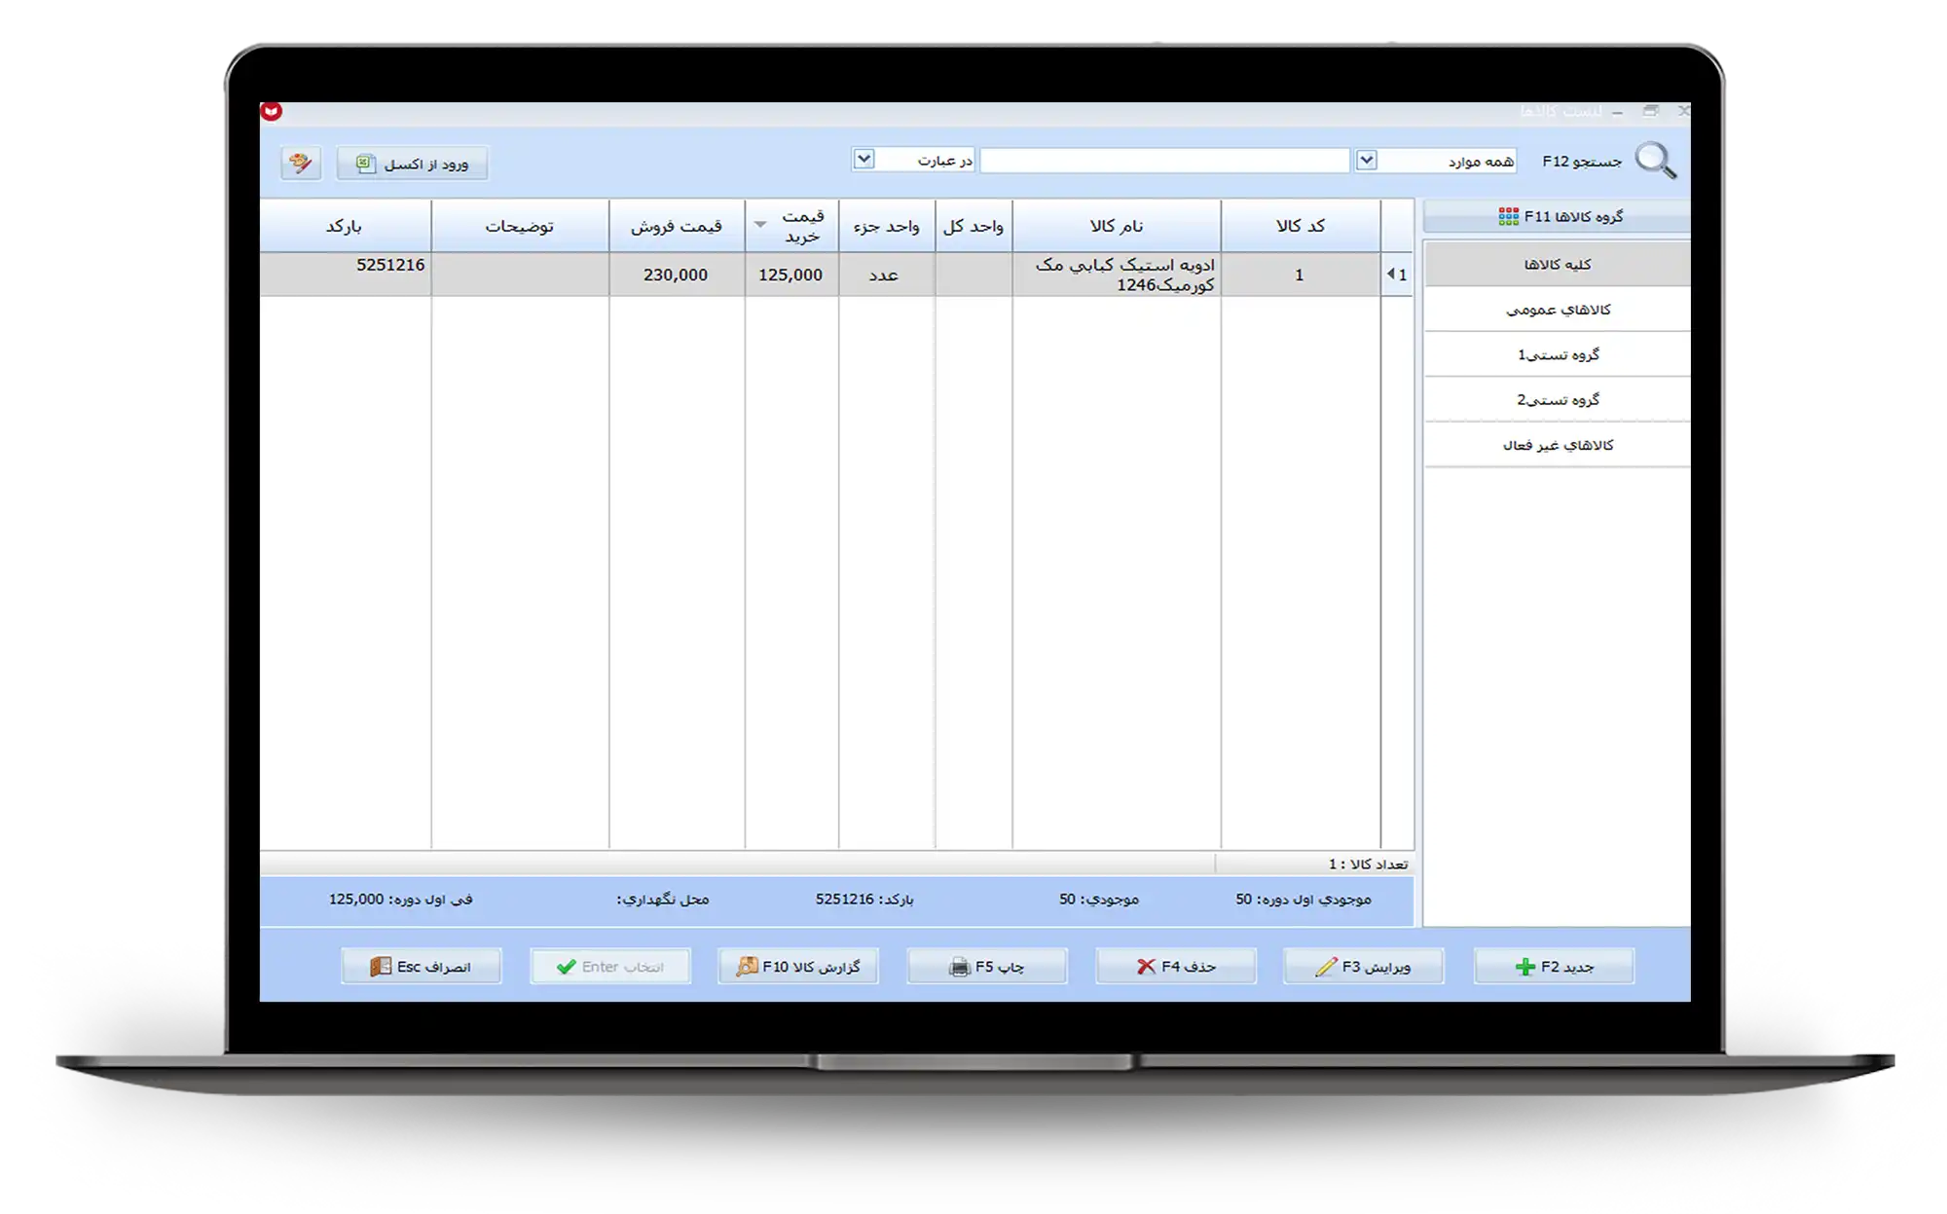Print the product list with F5
Image resolution: width=1947 pixels, height=1214 pixels.
click(x=986, y=966)
